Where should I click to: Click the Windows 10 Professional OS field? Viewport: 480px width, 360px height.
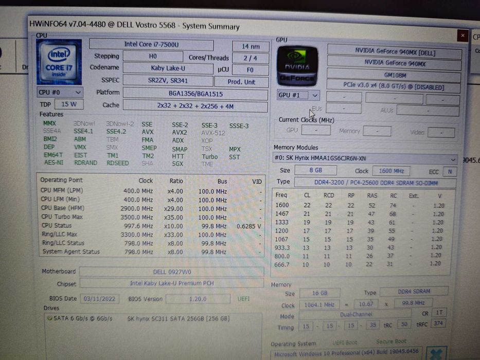[x=347, y=353]
